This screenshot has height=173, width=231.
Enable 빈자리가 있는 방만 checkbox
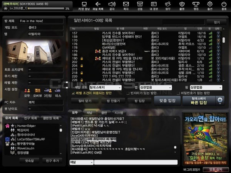coord(128,93)
